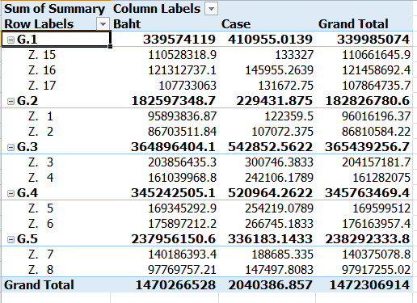Select cell with value 145955.2639
This screenshot has width=417, height=303.
279,70
